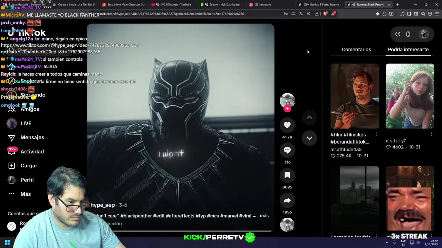Click the TikTok coins icon in the top pill

click(398, 34)
